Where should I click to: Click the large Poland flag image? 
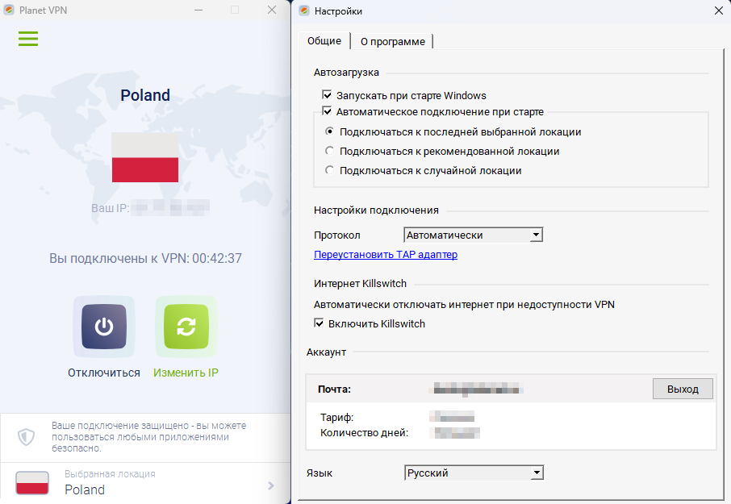(x=145, y=157)
